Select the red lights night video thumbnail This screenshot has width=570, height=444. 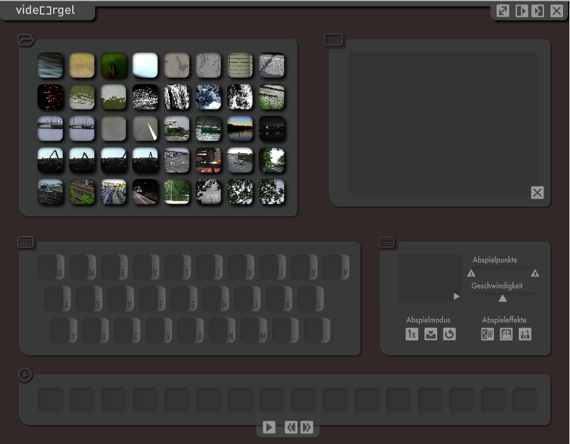coord(50,97)
